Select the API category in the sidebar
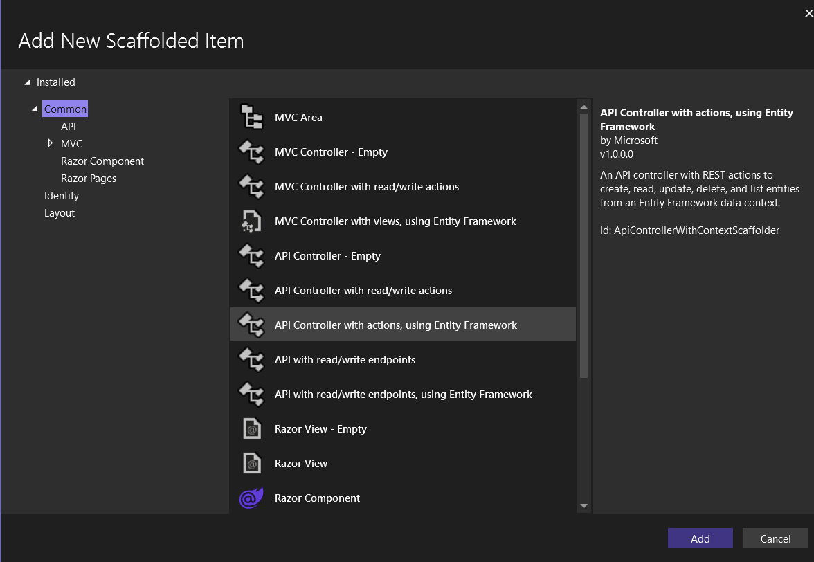Image resolution: width=814 pixels, height=562 pixels. 68,126
